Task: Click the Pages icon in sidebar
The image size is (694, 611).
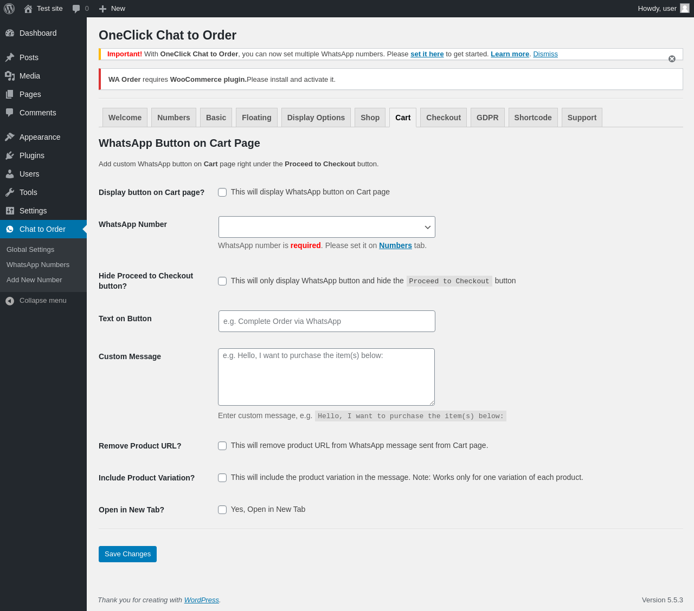Action: coord(10,94)
